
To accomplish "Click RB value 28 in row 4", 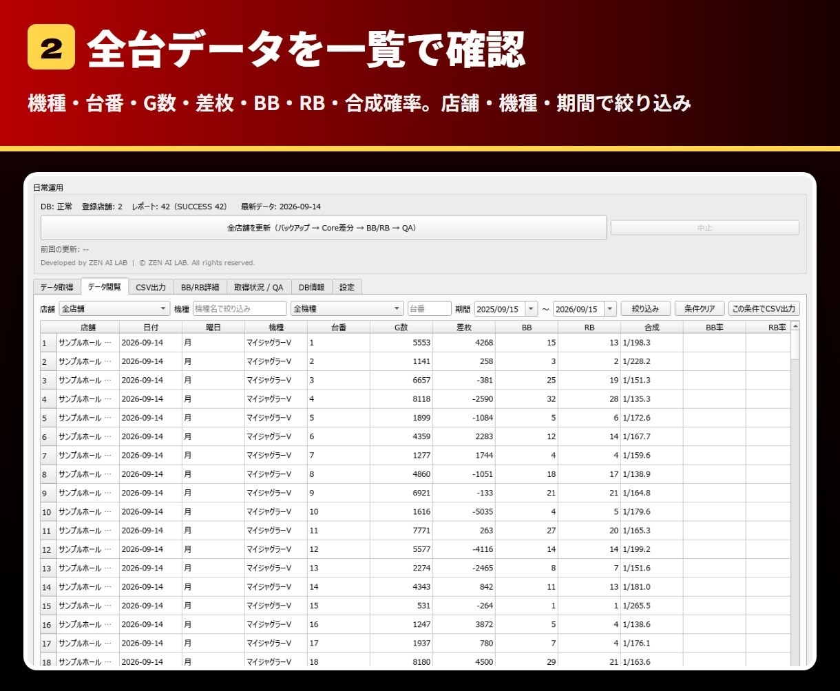I will [x=613, y=399].
